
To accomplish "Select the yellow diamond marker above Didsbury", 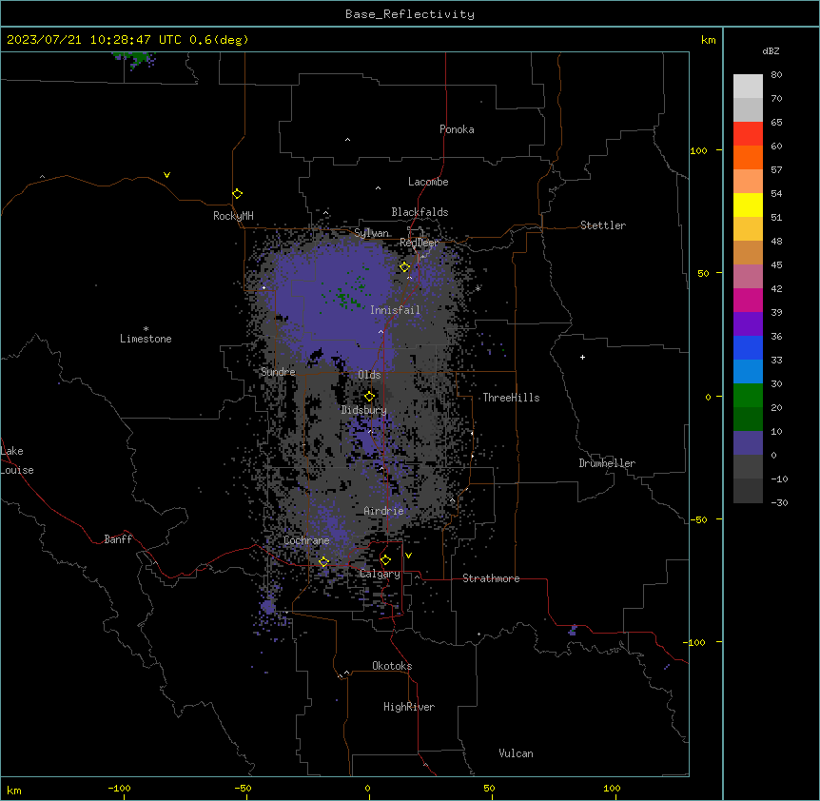I will [x=369, y=396].
